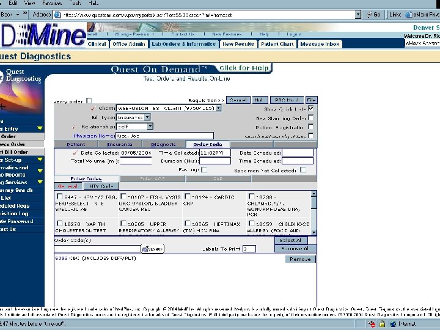
Task: Click the PSC Hold button
Action: [287, 100]
